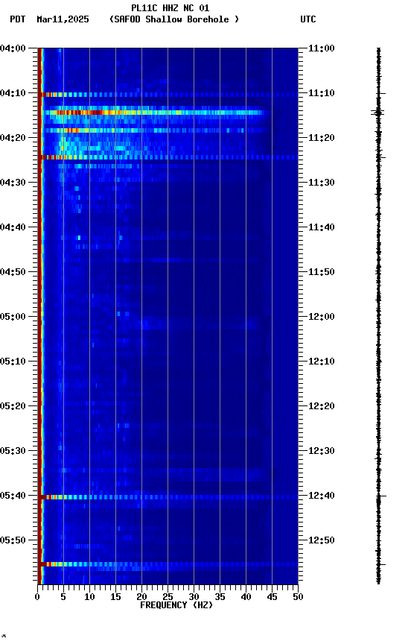This screenshot has width=411, height=644.
Task: Click the 05:10 PDT time label
Action: 13,362
